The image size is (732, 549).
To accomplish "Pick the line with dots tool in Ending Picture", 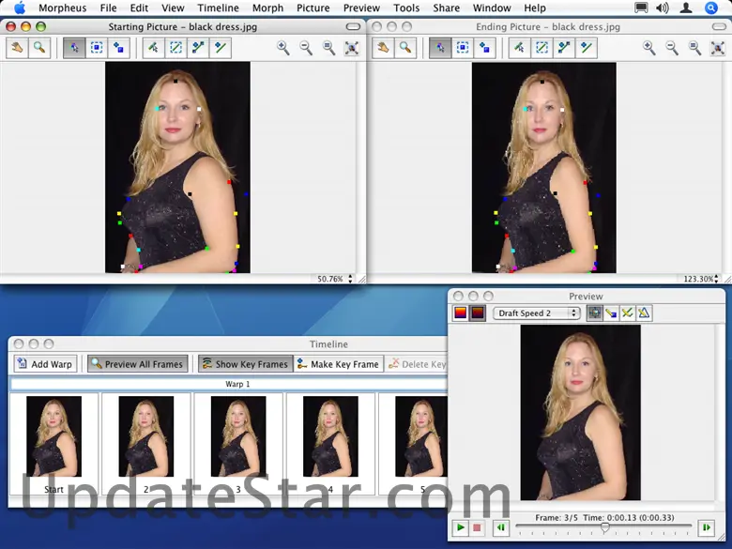I will [564, 48].
